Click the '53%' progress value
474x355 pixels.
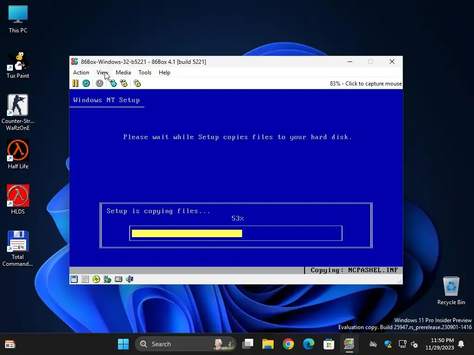point(237,218)
